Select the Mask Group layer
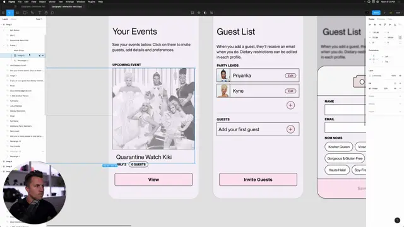The width and height of the screenshot is (404, 227). coord(19,50)
